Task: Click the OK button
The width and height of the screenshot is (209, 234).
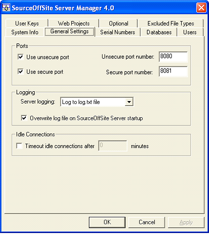Action: point(107,222)
